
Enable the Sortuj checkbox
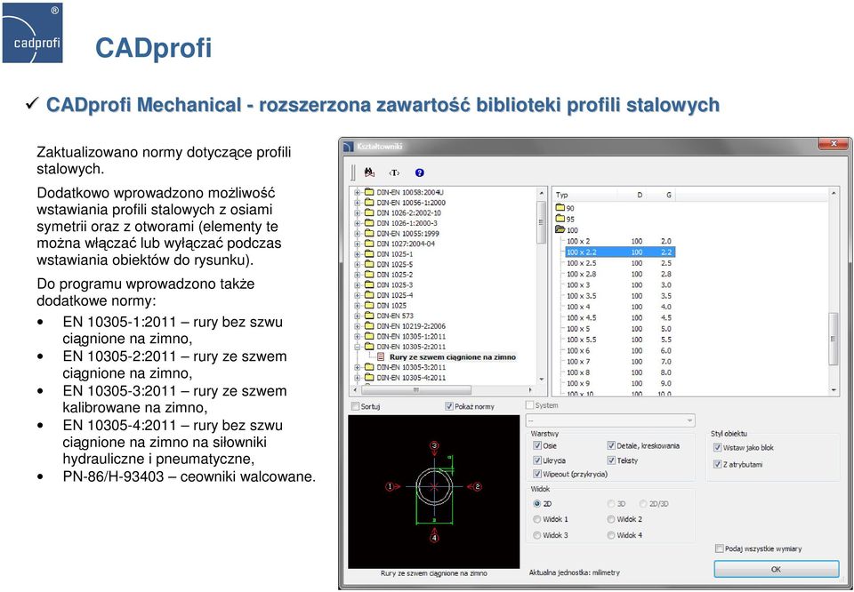356,406
